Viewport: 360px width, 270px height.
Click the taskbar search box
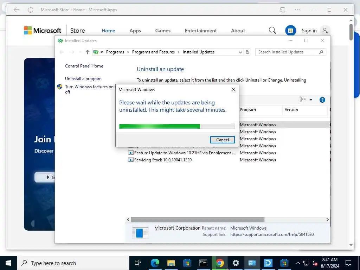pos(73,263)
